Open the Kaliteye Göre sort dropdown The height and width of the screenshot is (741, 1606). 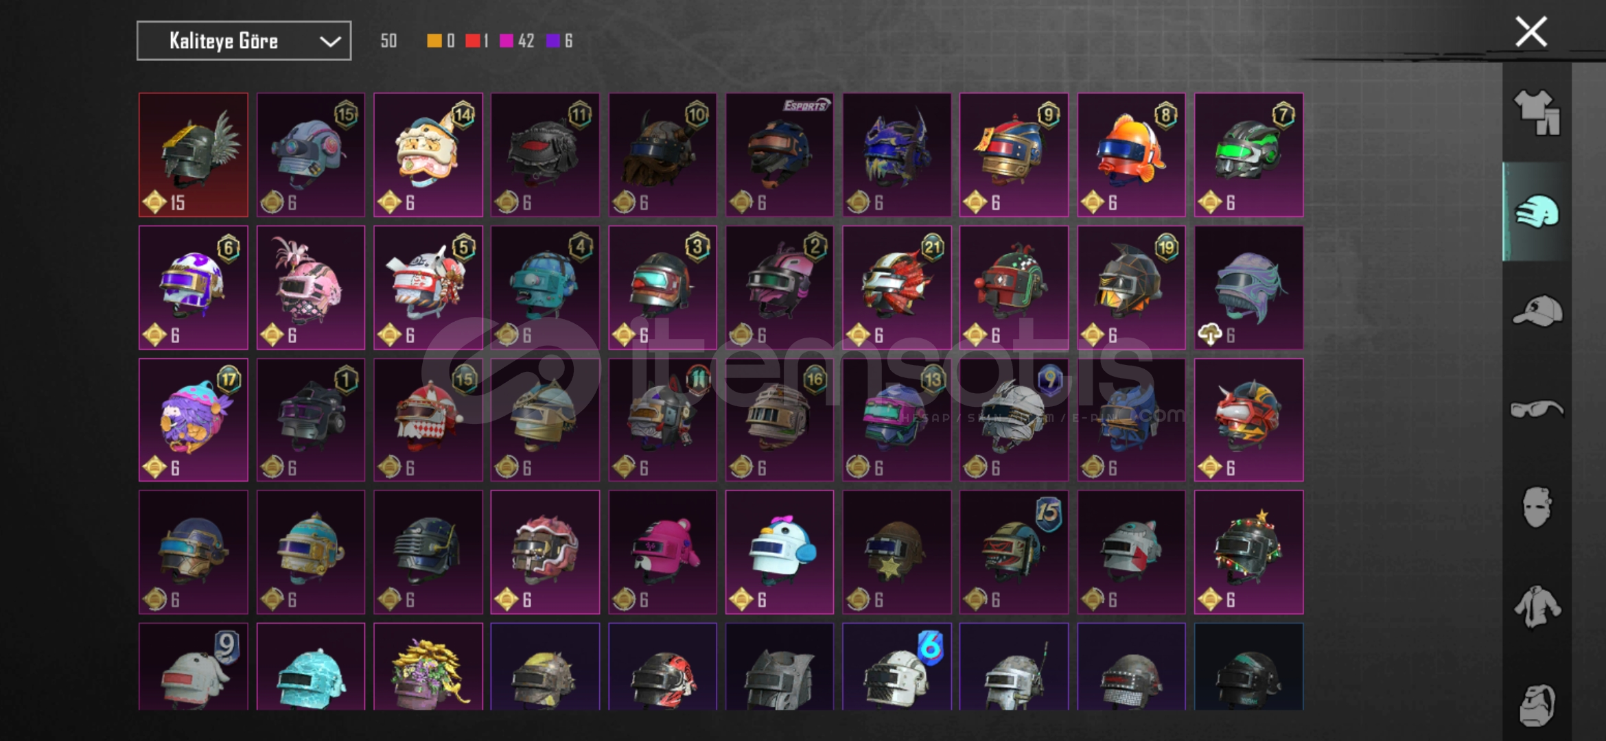point(244,40)
